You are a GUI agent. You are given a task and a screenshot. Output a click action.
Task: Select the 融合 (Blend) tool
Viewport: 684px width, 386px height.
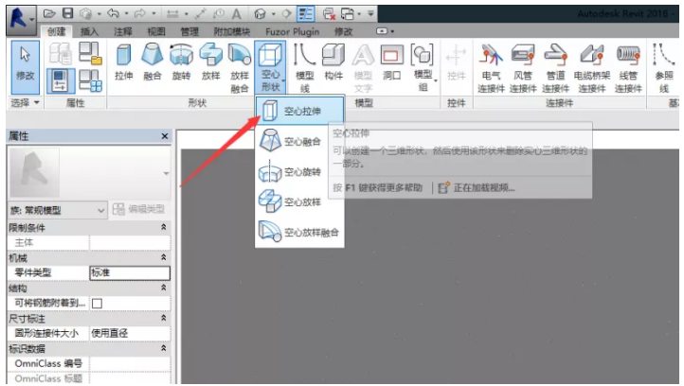(x=153, y=62)
